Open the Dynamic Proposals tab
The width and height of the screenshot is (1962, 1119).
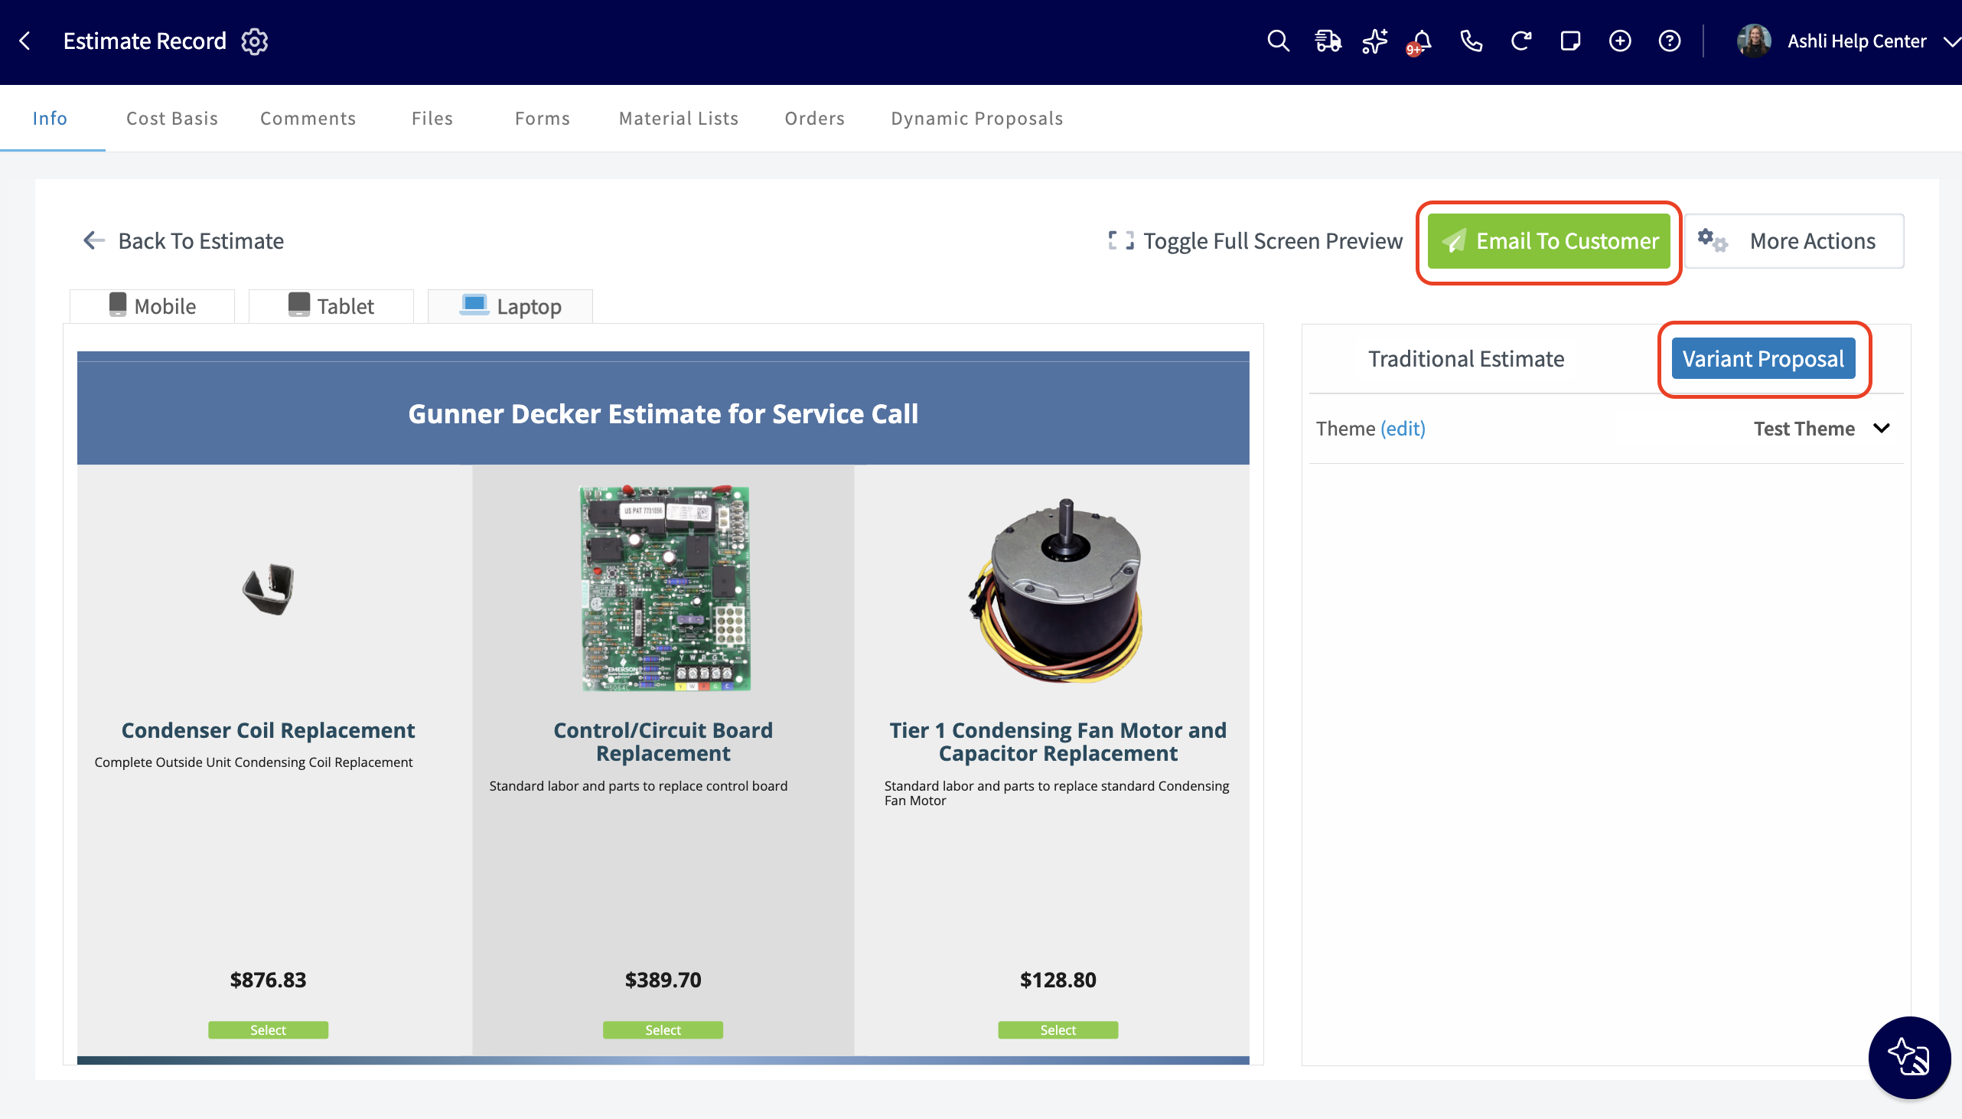(x=977, y=118)
